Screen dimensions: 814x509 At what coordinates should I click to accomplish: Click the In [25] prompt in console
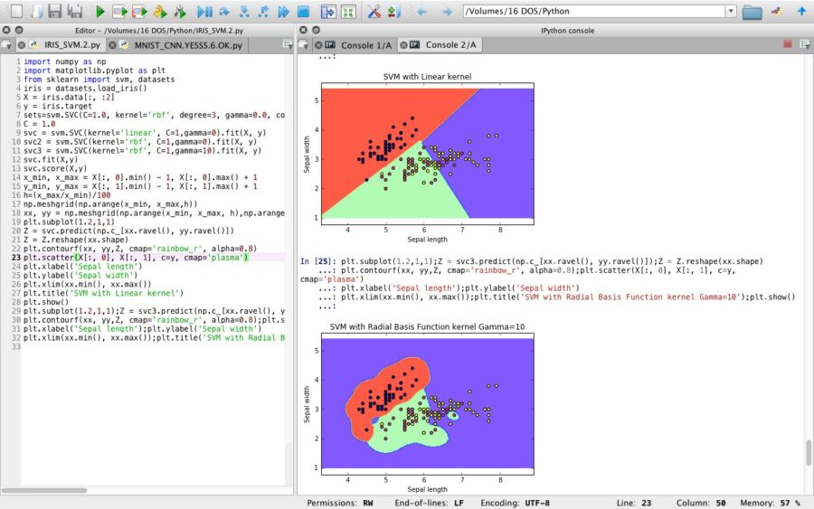click(318, 261)
